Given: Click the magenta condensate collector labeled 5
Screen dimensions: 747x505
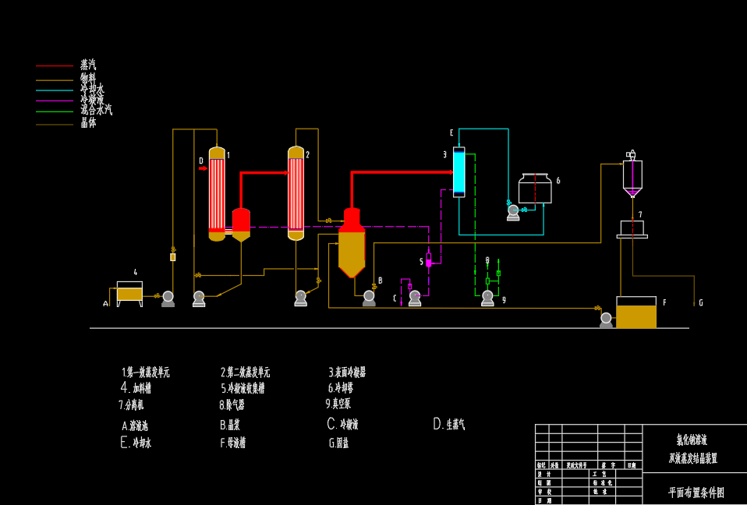Looking at the screenshot, I should point(428,260).
